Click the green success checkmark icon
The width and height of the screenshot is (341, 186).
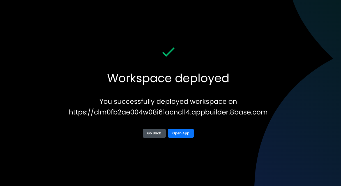click(x=168, y=52)
